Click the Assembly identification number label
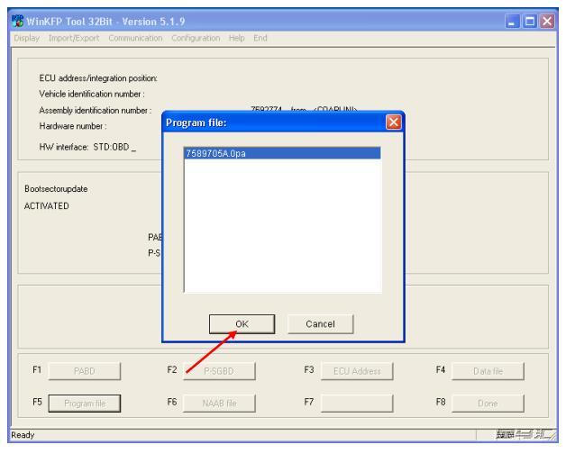The width and height of the screenshot is (566, 454). point(96,111)
